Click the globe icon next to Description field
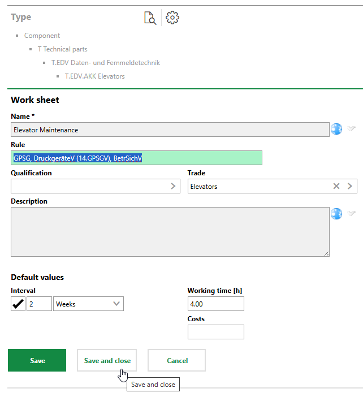 pyautogui.click(x=336, y=213)
